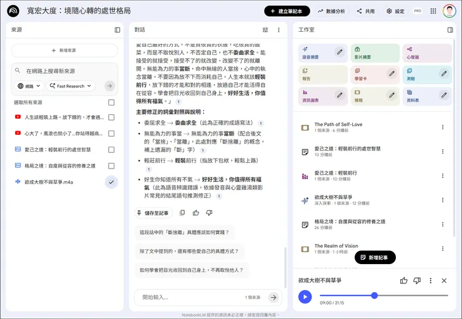Click the 建立筆記本 button
This screenshot has width=462, height=319.
pos(287,11)
